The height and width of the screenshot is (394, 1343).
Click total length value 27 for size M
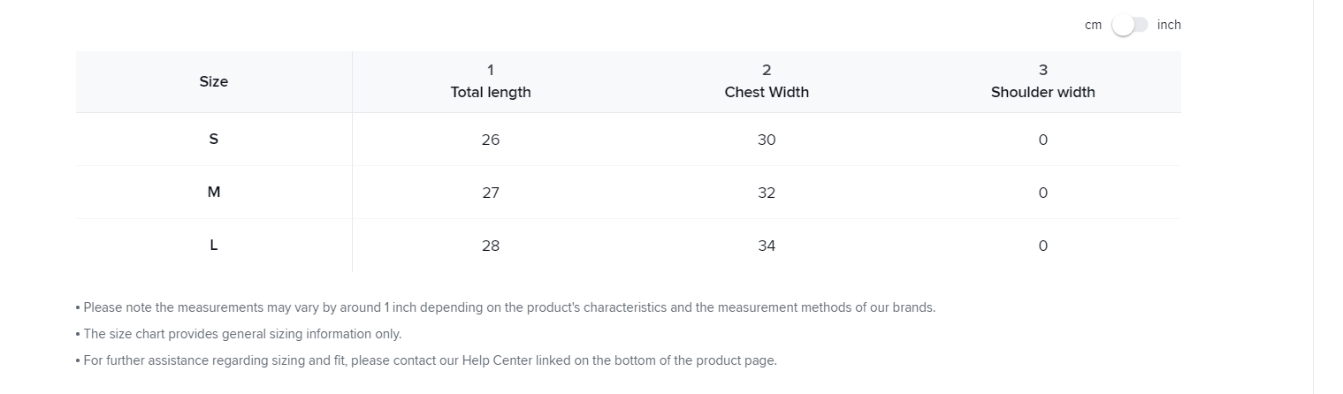point(491,193)
